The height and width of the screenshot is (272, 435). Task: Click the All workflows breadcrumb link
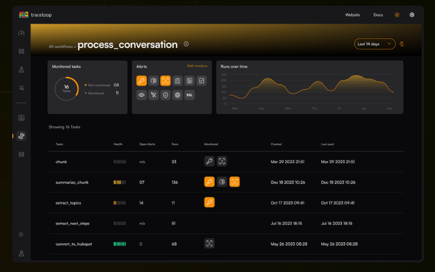click(61, 46)
